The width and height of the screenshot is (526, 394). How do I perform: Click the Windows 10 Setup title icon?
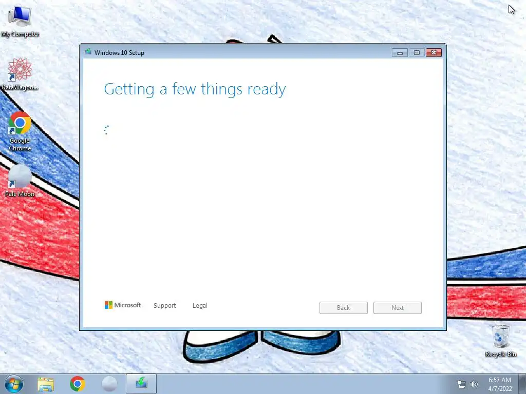click(88, 52)
